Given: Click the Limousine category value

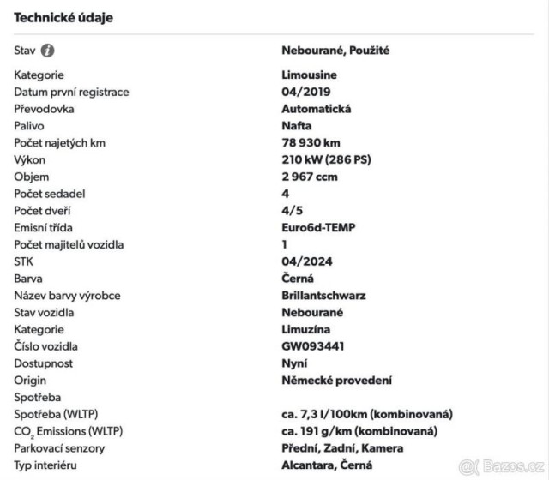Looking at the screenshot, I should tap(310, 75).
